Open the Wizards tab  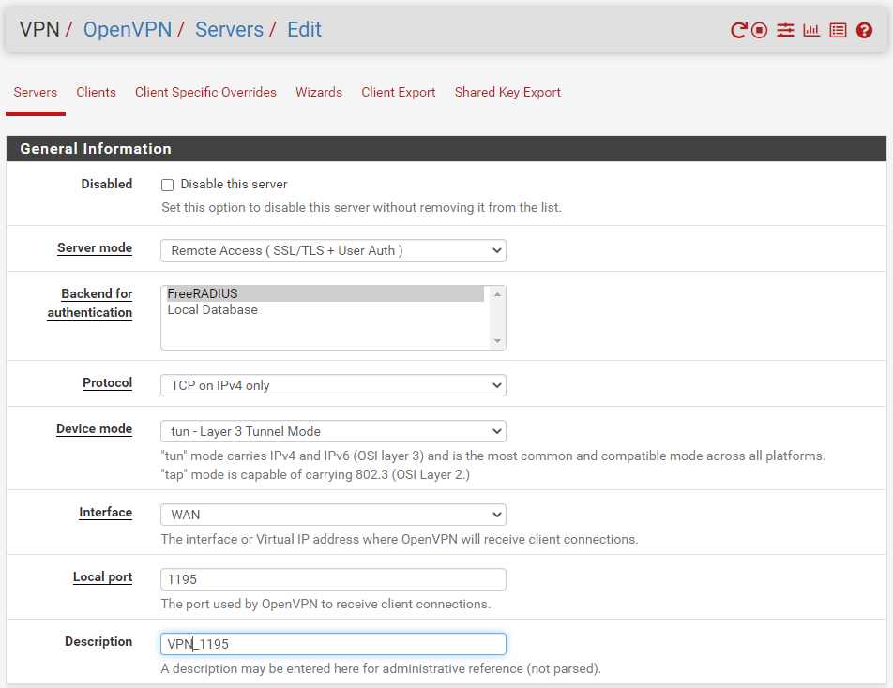point(319,92)
